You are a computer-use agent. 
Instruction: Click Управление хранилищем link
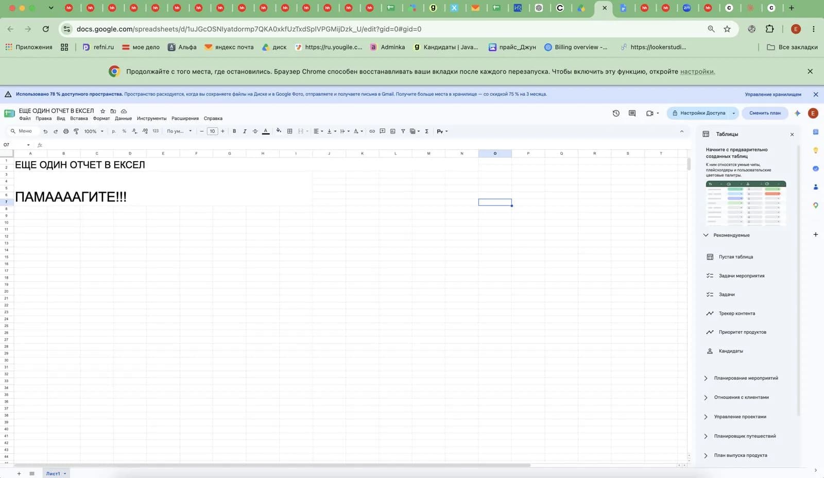pos(773,95)
